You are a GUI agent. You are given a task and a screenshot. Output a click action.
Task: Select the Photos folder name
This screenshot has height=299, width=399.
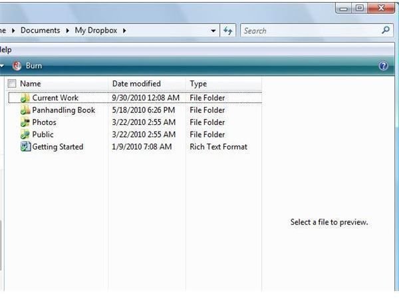[45, 122]
